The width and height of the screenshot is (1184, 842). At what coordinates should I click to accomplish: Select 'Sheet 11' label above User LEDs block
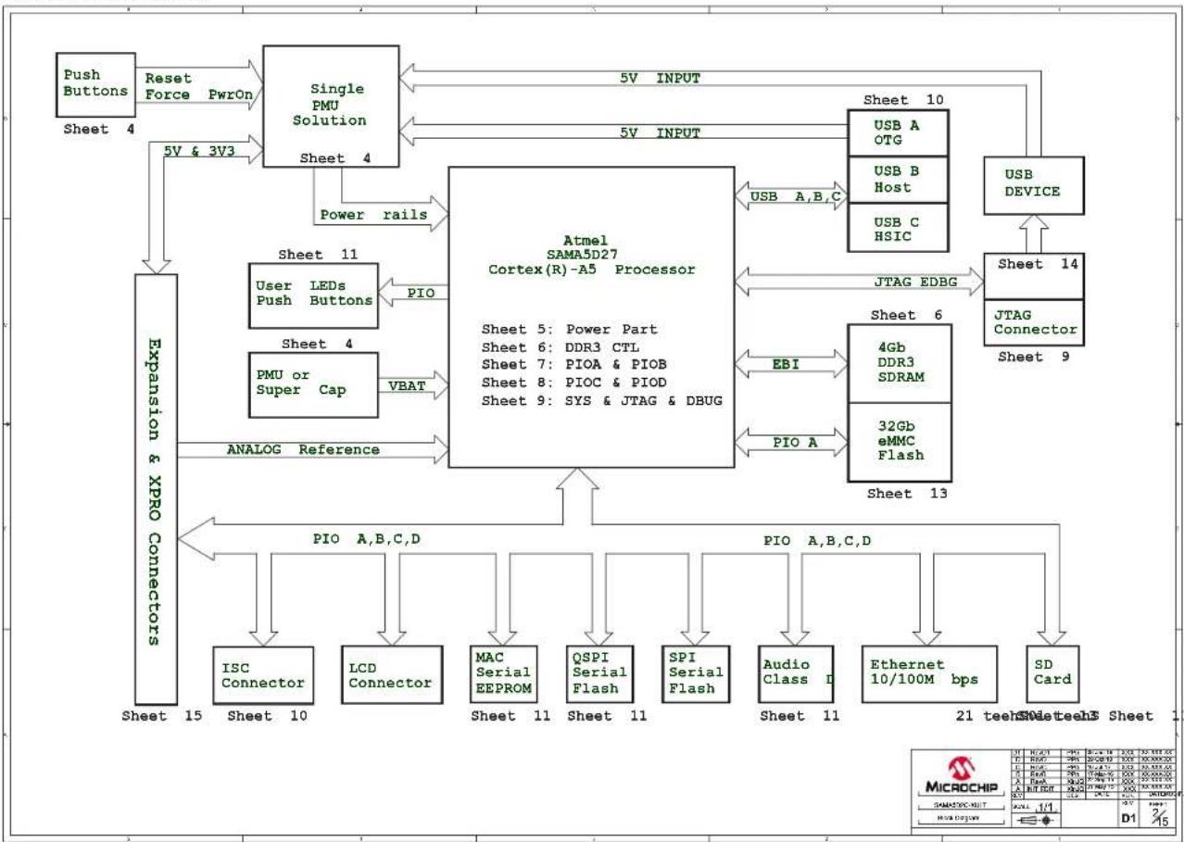click(x=318, y=254)
